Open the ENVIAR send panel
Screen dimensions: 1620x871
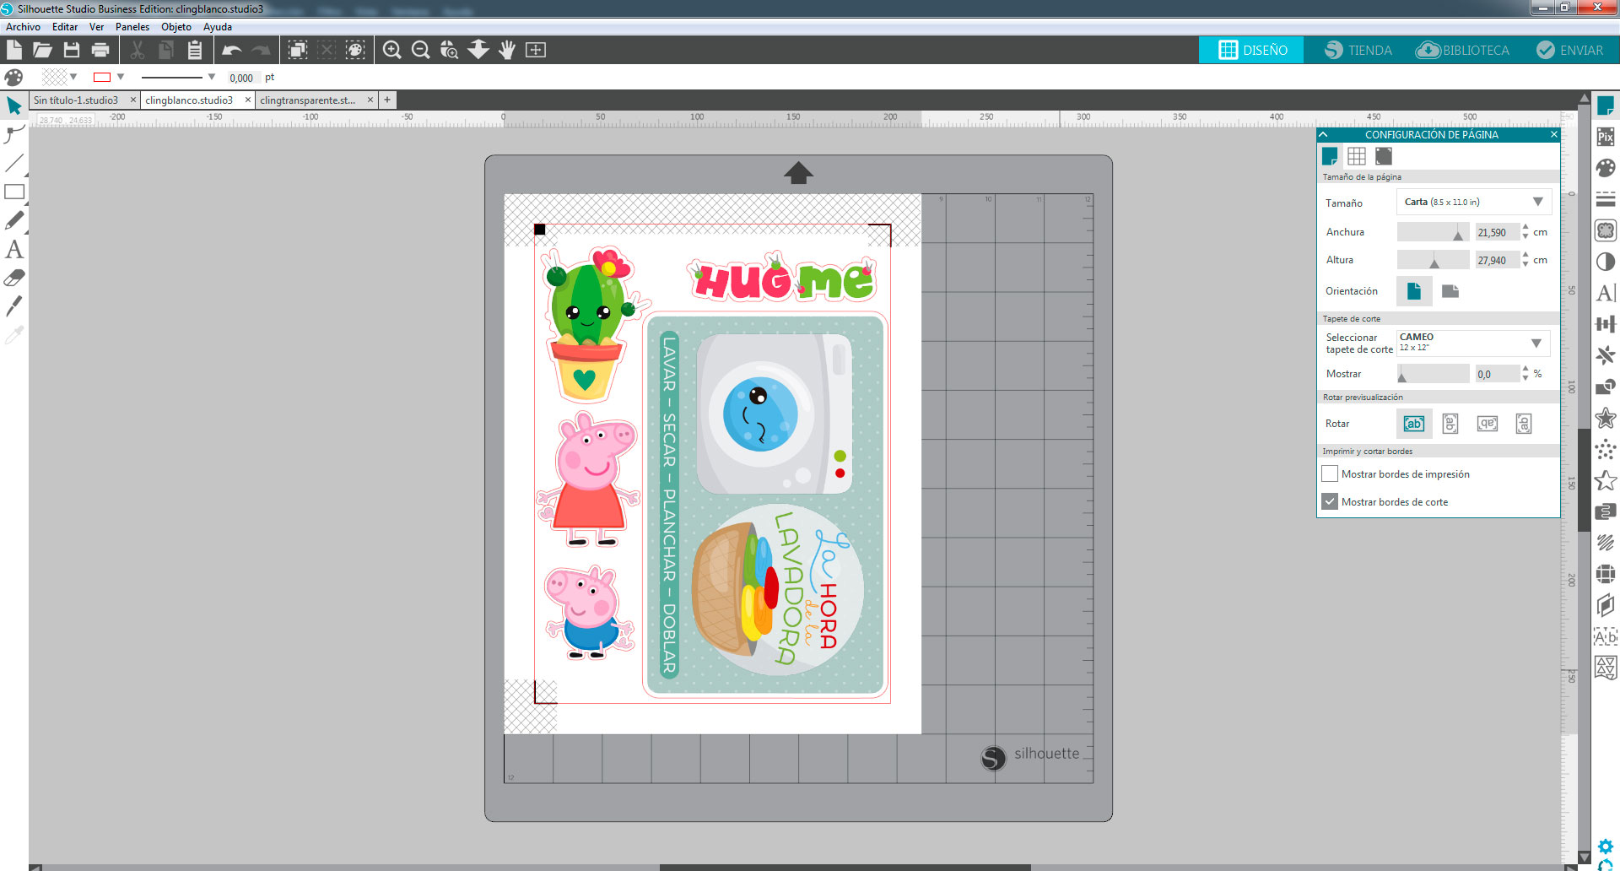click(1569, 50)
